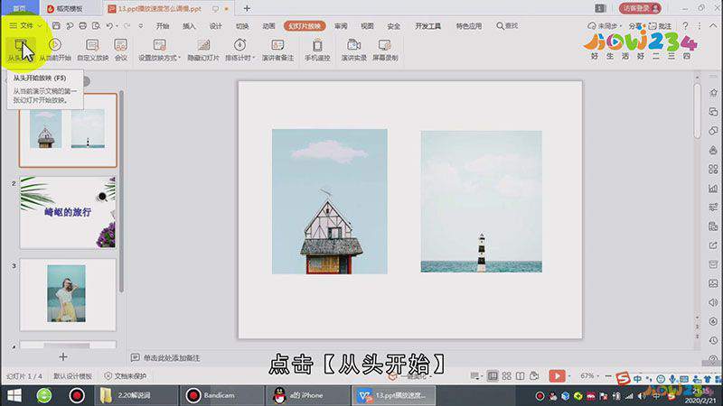
Task: Switch to Bandicam taskbar window
Action: coord(221,395)
